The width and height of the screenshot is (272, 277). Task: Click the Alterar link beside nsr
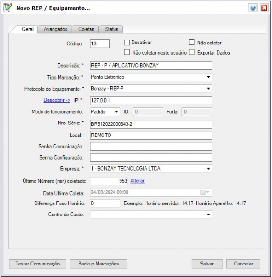[x=138, y=181]
